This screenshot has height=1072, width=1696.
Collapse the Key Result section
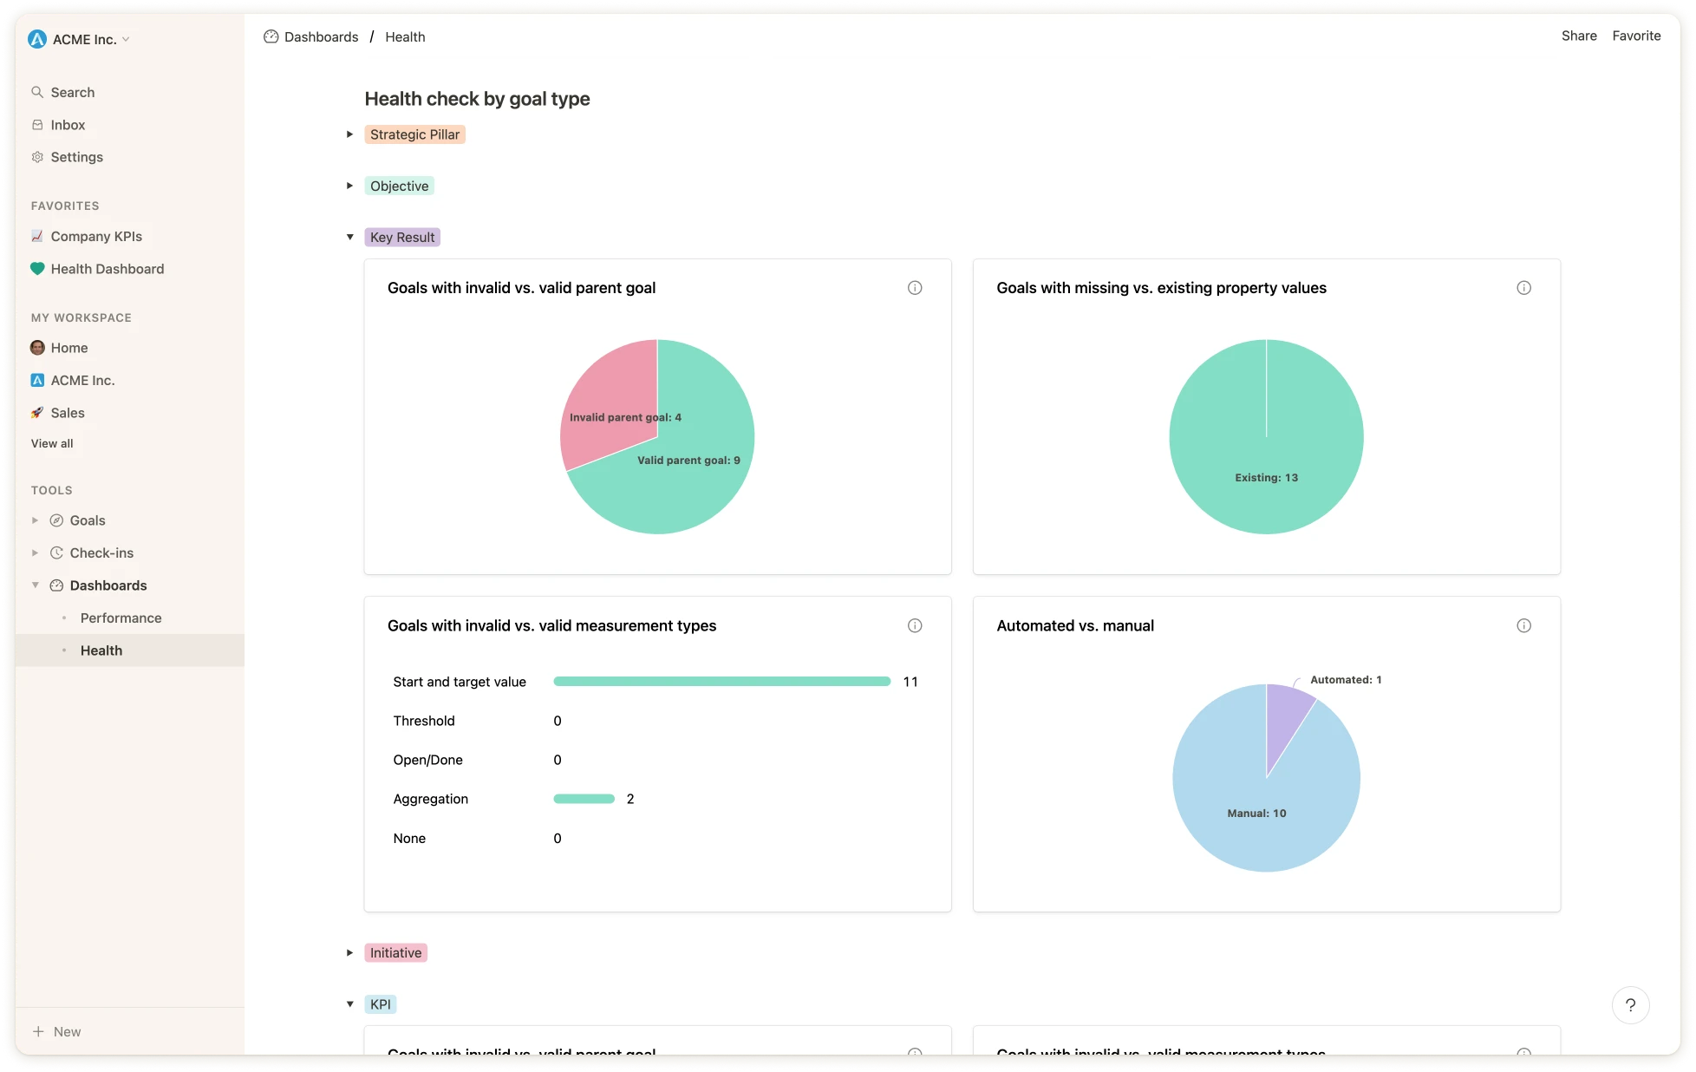click(349, 237)
